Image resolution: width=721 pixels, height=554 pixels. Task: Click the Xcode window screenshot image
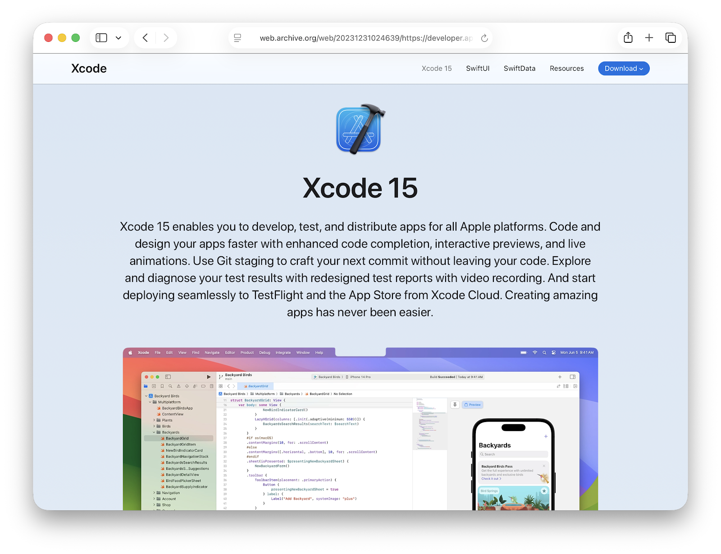coord(360,429)
